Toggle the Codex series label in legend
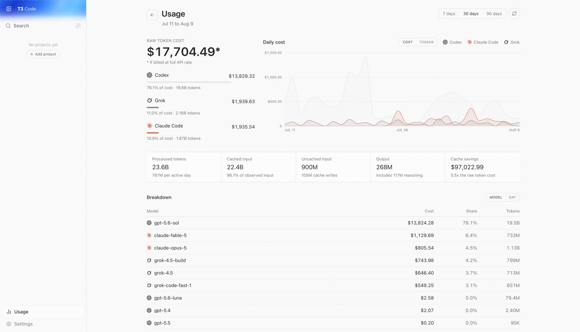The width and height of the screenshot is (580, 332). point(455,42)
